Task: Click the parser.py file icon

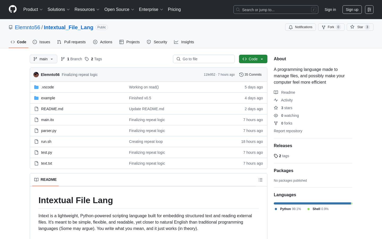Action: [36, 131]
